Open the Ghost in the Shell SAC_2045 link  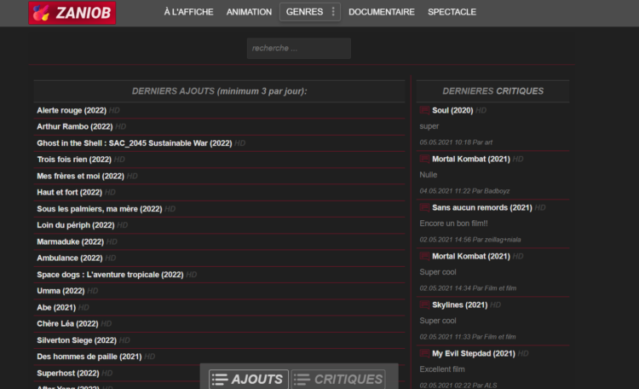[x=134, y=143]
